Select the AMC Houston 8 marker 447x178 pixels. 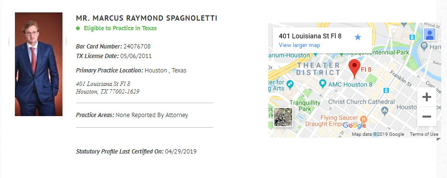coord(323,83)
